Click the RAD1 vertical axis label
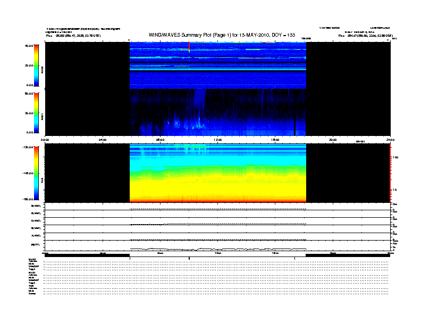 (x=43, y=116)
